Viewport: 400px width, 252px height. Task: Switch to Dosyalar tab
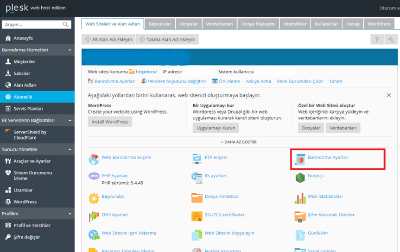pyautogui.click(x=189, y=24)
